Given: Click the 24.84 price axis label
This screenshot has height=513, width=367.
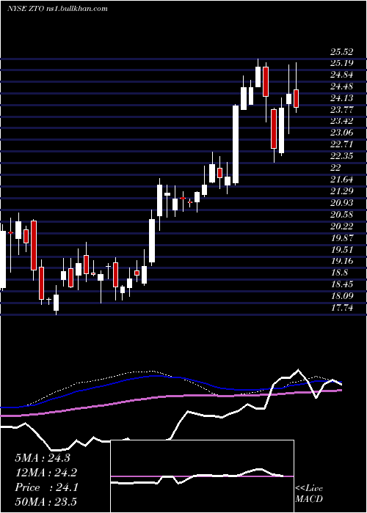Looking at the screenshot, I should click(x=342, y=75).
